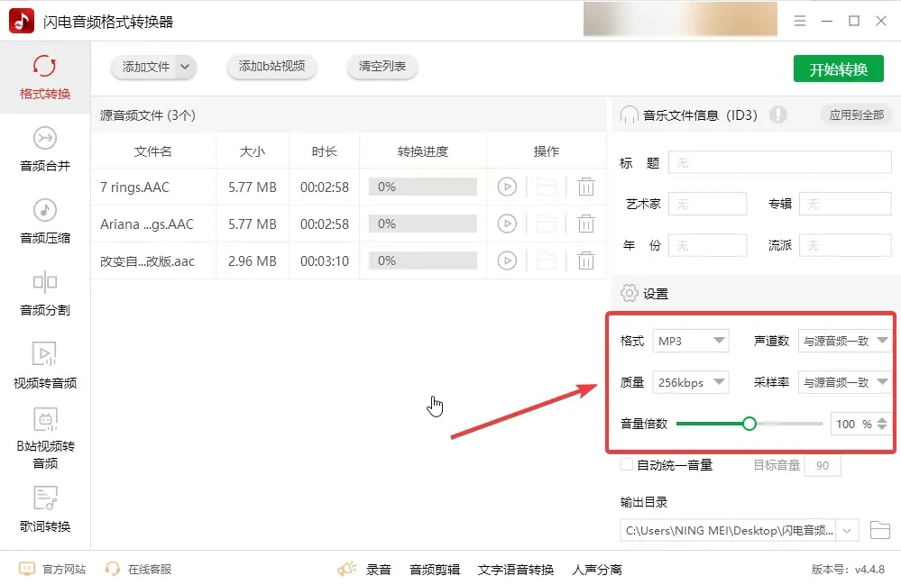Click the 标题 input field
Viewport: 901px width, 585px height.
[x=780, y=163]
